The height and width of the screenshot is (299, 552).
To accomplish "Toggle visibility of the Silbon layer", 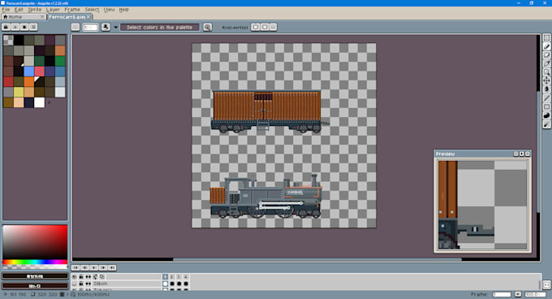I will [x=75, y=284].
